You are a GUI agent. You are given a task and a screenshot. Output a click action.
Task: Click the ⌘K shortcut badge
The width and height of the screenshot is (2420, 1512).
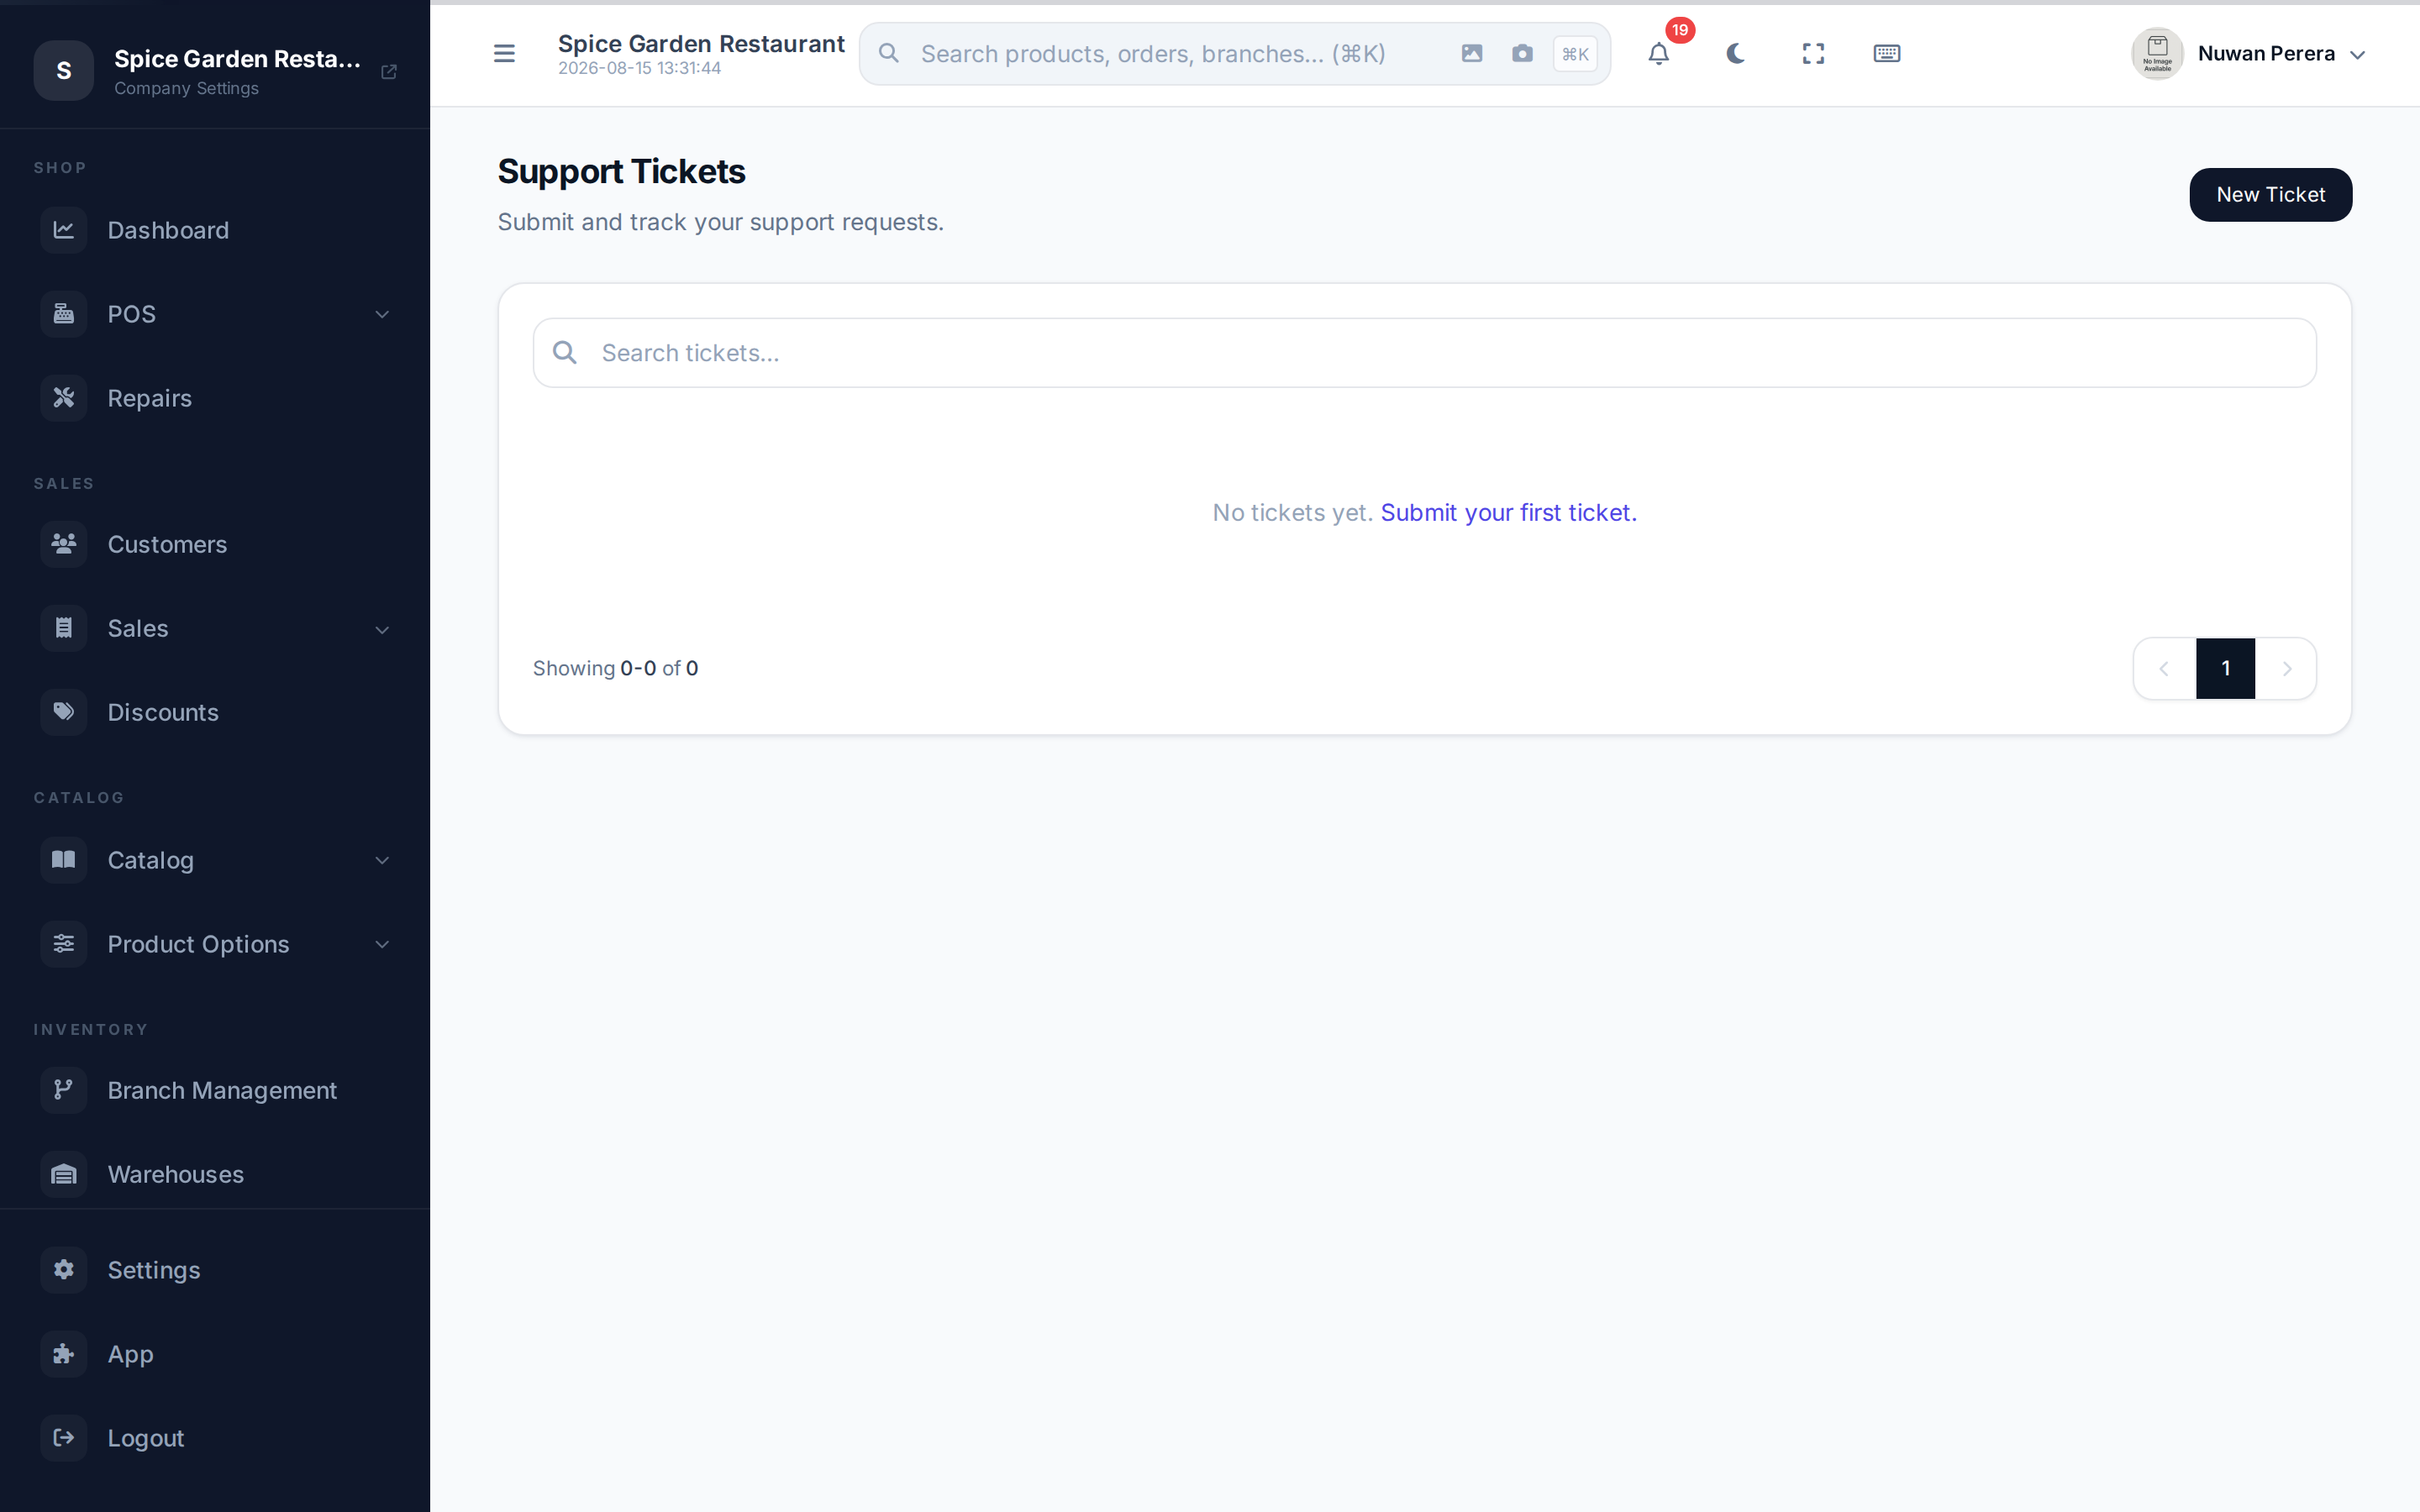[1575, 54]
